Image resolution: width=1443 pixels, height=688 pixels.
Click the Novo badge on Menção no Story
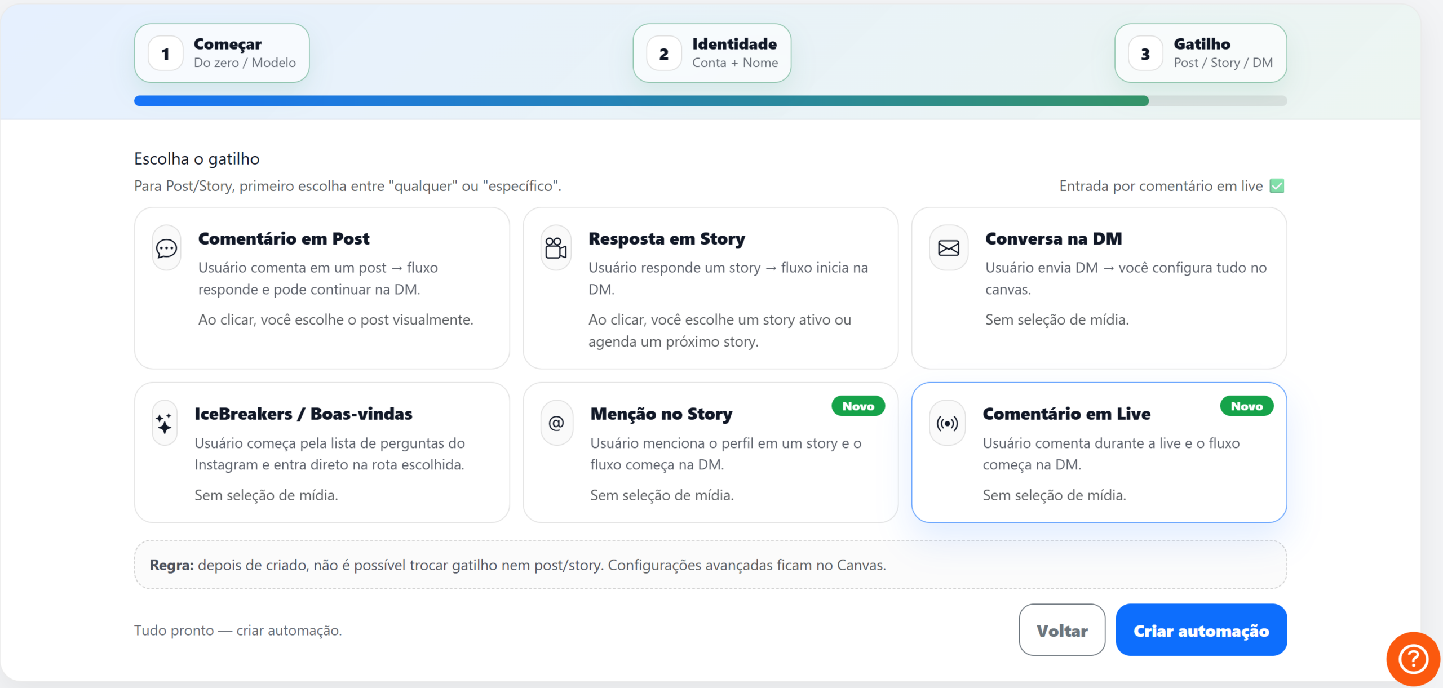(x=858, y=406)
